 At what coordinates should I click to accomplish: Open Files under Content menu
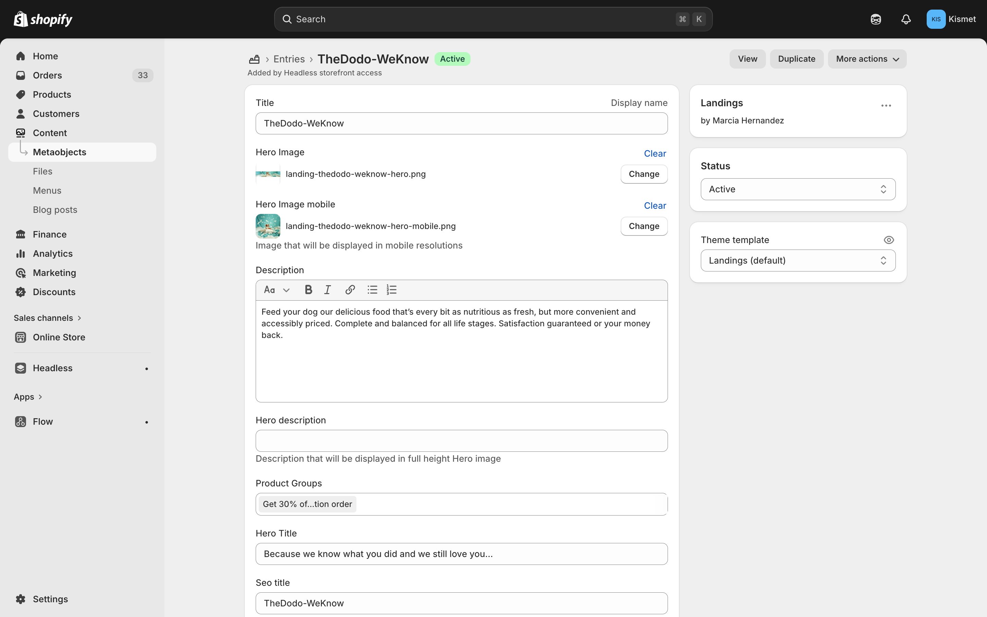pos(42,171)
